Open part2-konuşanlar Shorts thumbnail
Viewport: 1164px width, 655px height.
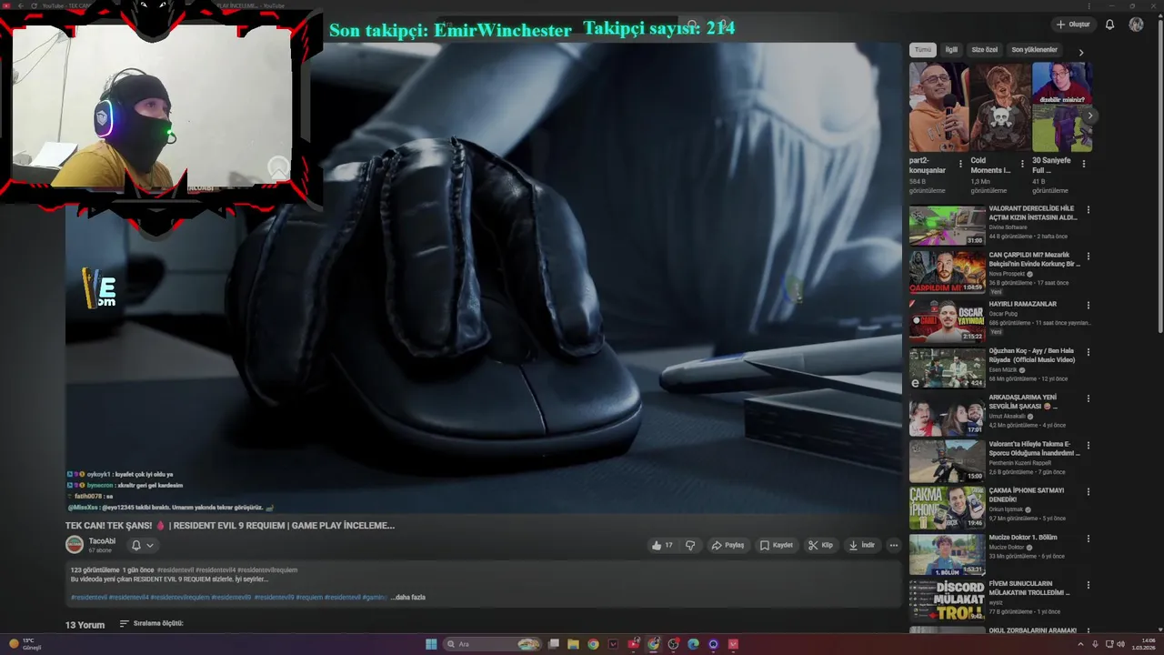click(938, 106)
